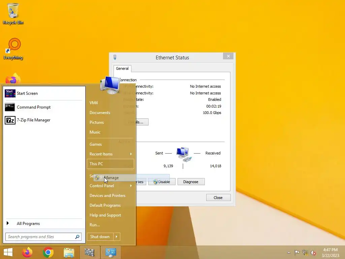Click the network computers activity icon
This screenshot has height=259, width=345.
coord(184,154)
